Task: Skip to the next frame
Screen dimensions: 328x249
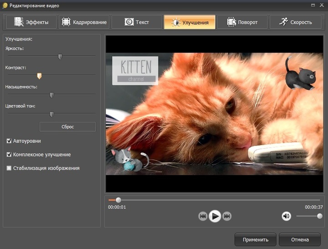Action: (x=227, y=216)
